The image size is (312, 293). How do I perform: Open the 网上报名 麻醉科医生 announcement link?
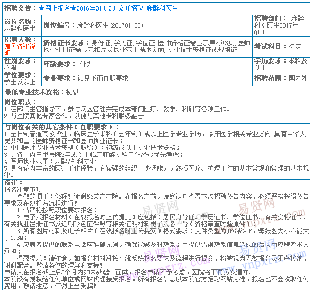108,8
